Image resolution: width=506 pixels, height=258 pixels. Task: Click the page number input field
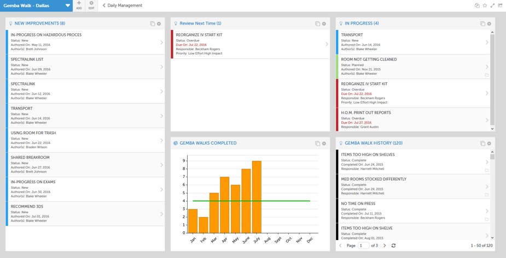363,245
